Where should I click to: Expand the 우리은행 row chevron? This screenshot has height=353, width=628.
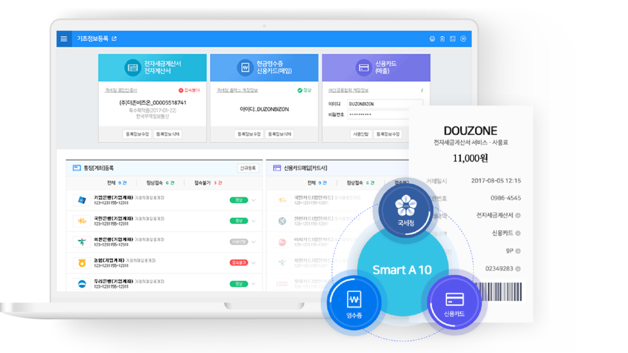pyautogui.click(x=254, y=284)
